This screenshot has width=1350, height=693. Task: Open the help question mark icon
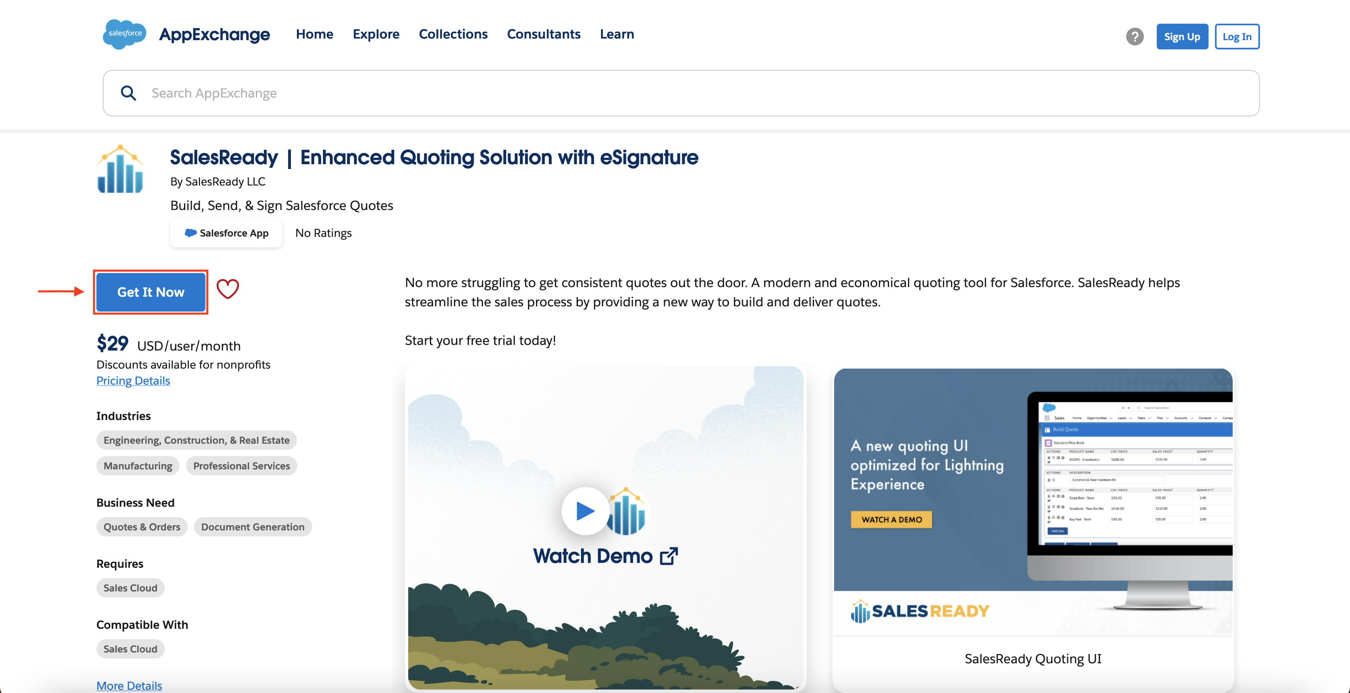click(x=1135, y=37)
